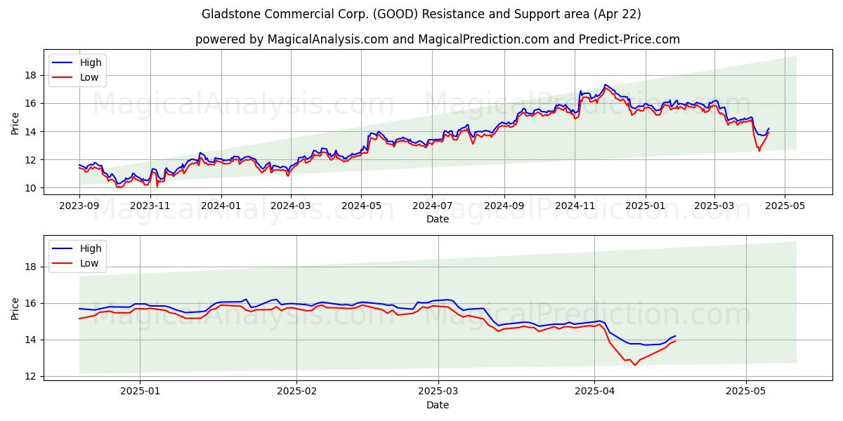This screenshot has height=421, width=843.
Task: Click 'Low' in the top chart legend
Action: click(x=89, y=78)
